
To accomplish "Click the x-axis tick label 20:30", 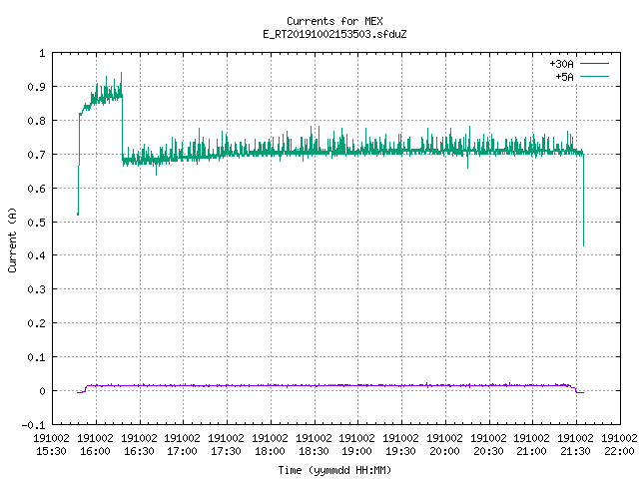I will pos(488,451).
